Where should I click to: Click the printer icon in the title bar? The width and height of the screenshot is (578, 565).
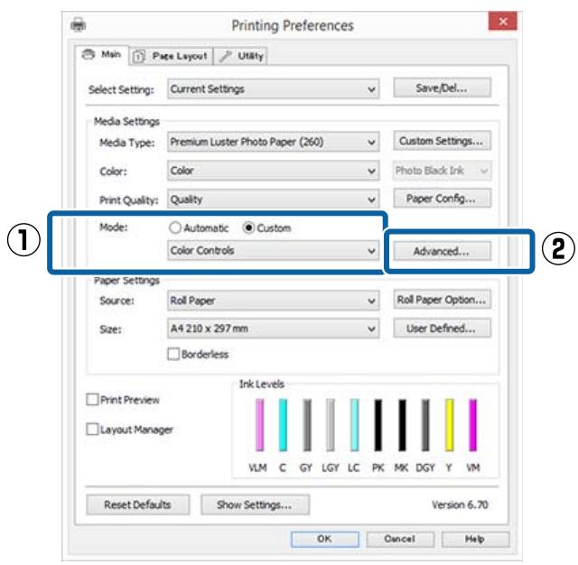79,25
